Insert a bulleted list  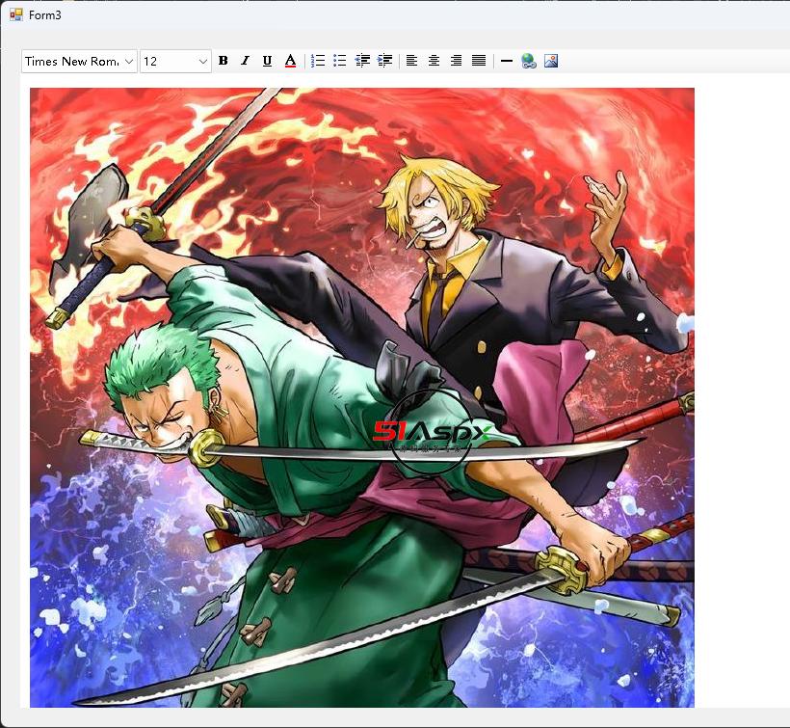click(x=340, y=61)
